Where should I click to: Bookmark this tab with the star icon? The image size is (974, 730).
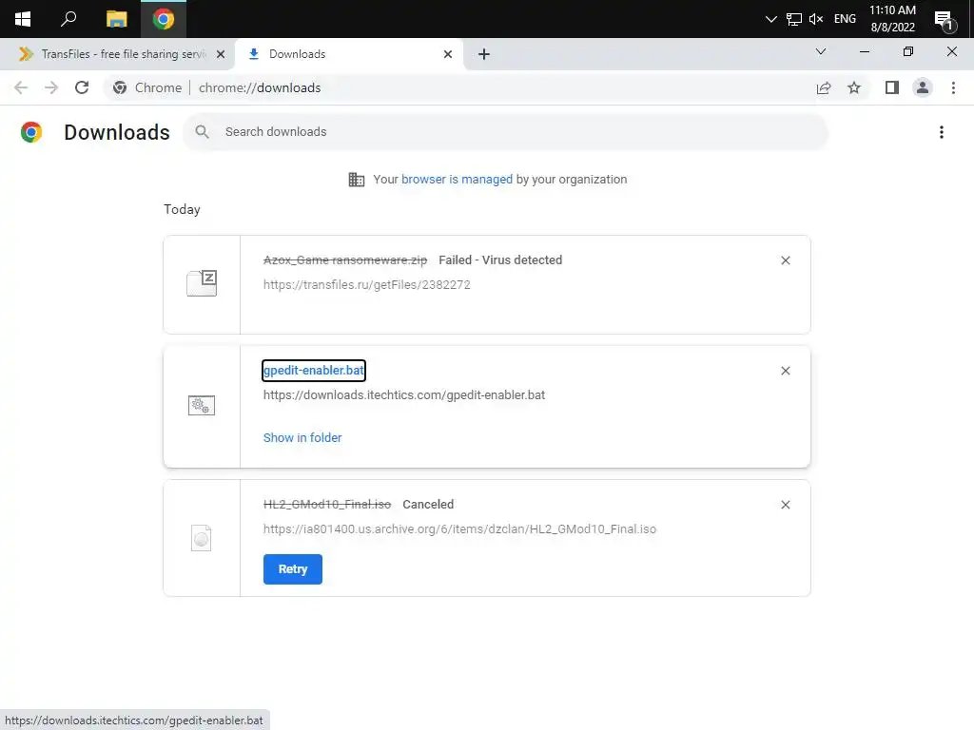click(854, 87)
